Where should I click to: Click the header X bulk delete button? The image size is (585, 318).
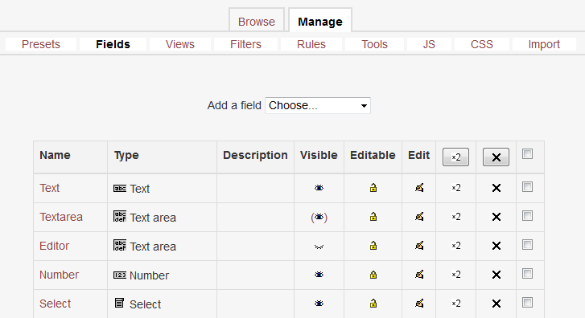(x=496, y=157)
